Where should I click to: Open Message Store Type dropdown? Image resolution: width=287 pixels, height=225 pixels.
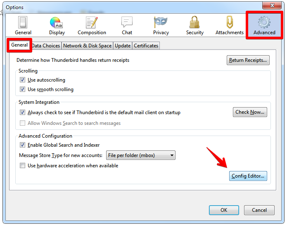pos(140,155)
